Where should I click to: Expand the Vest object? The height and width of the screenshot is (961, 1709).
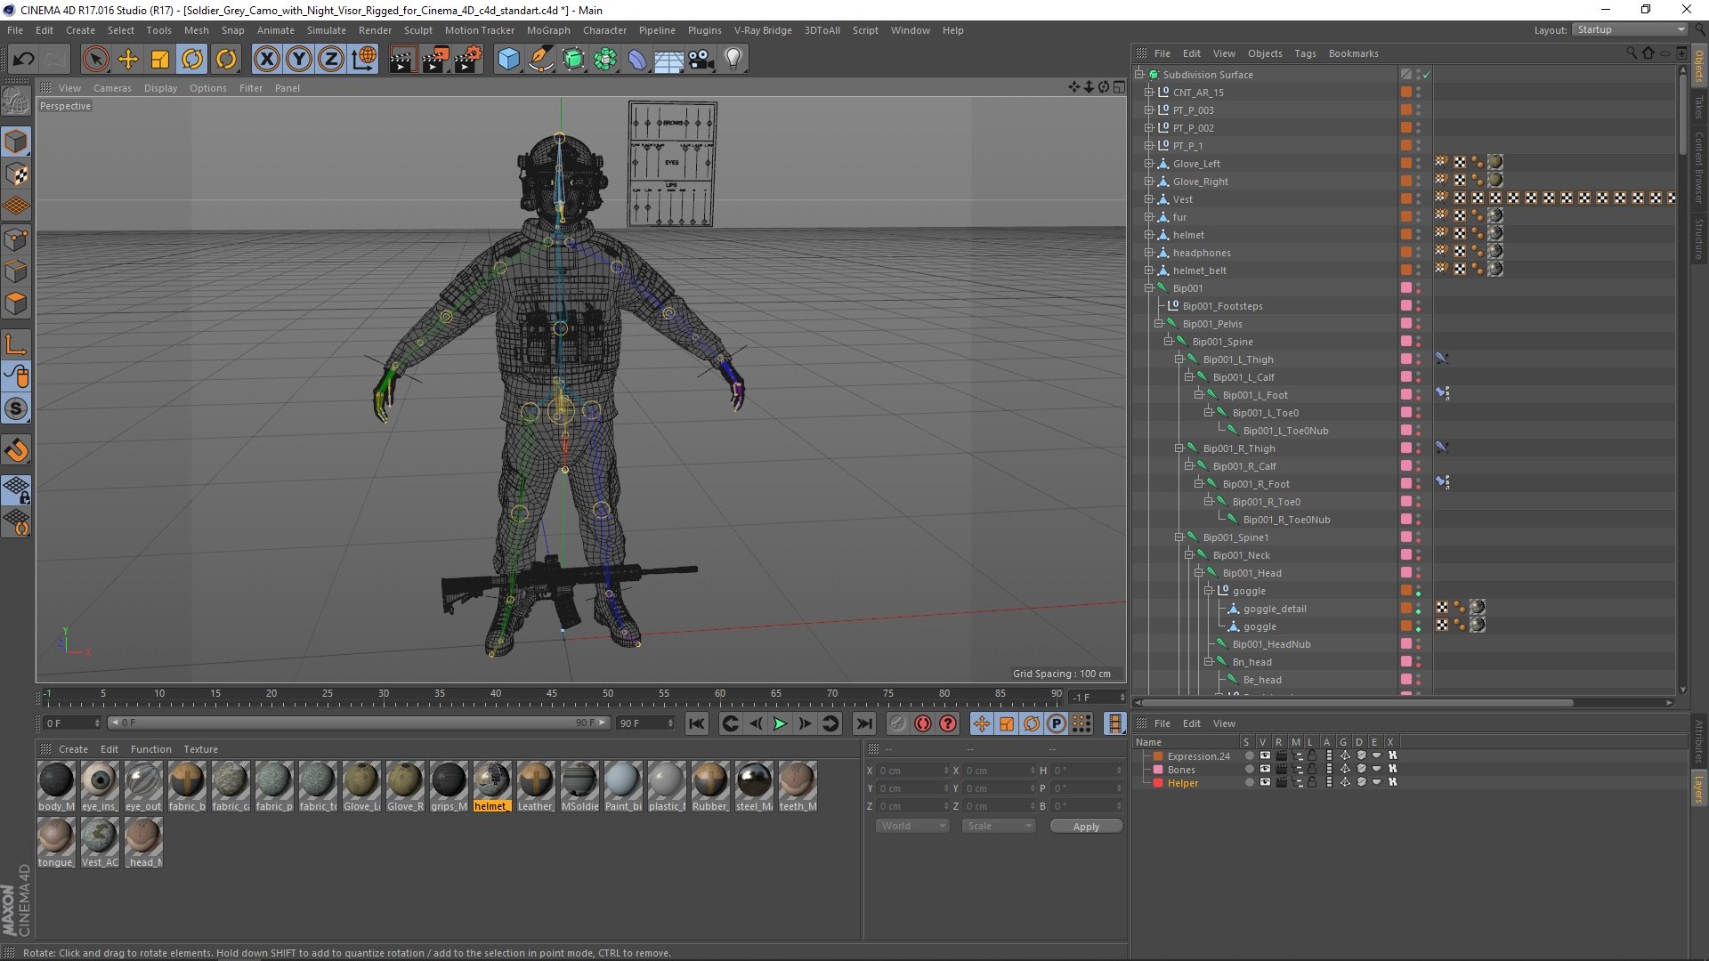(x=1149, y=199)
